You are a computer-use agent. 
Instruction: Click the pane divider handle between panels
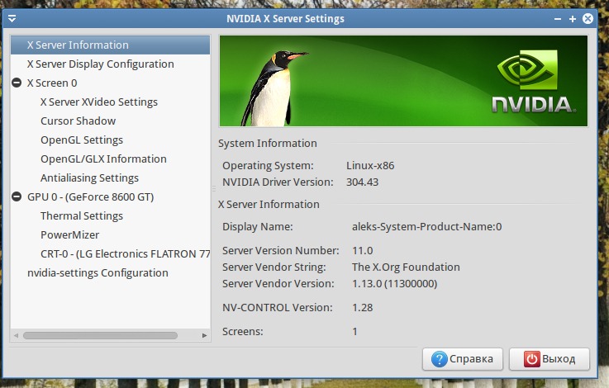point(214,188)
